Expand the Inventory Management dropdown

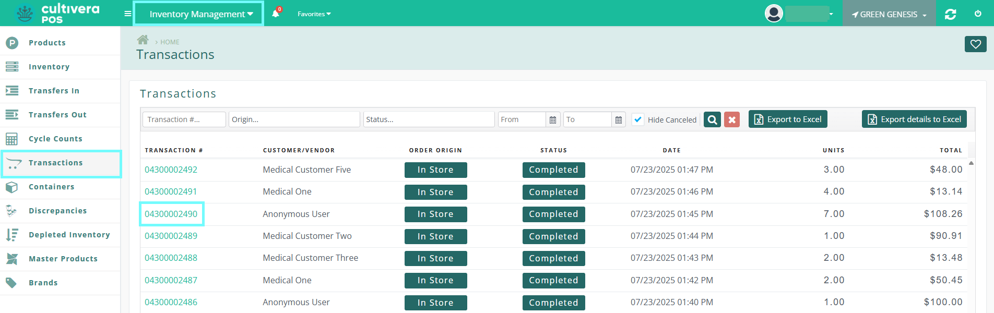click(x=200, y=14)
